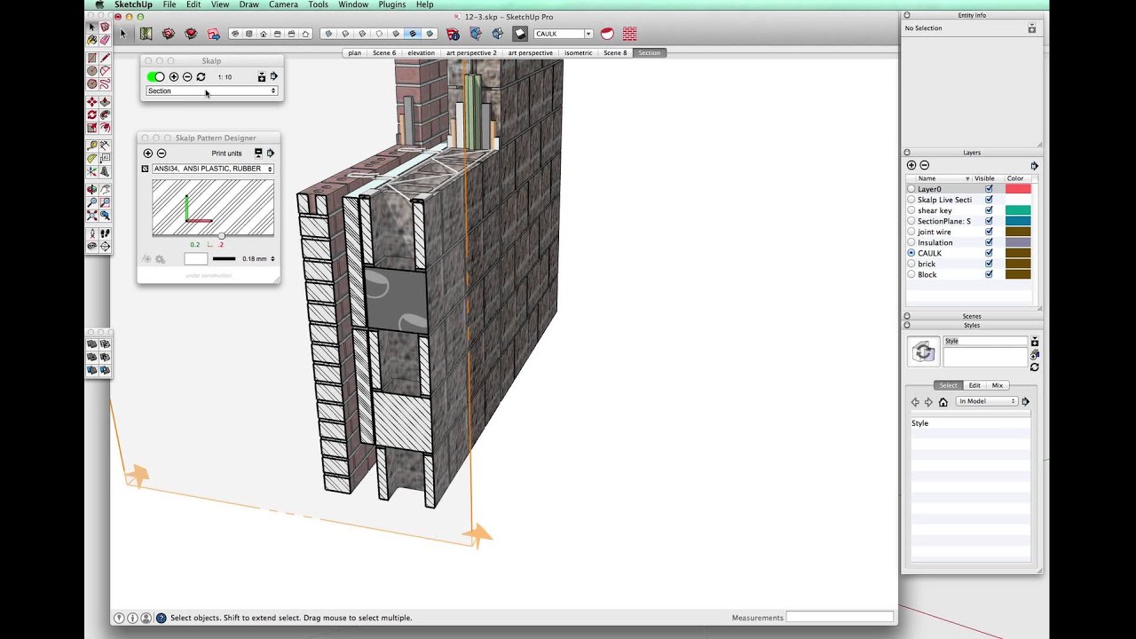
Task: Open the Edit tab in Styles panel
Action: click(974, 385)
